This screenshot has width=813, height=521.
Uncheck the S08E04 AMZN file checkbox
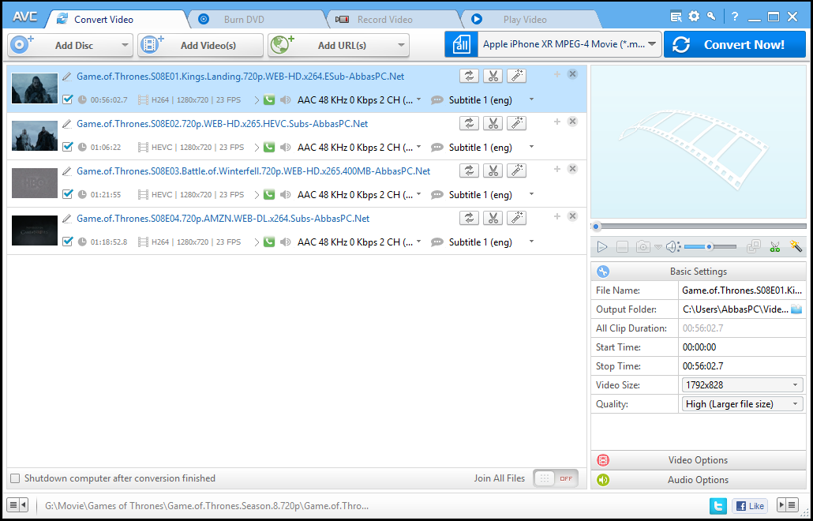click(67, 241)
